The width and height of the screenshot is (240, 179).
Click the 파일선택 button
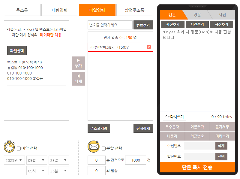17,50
